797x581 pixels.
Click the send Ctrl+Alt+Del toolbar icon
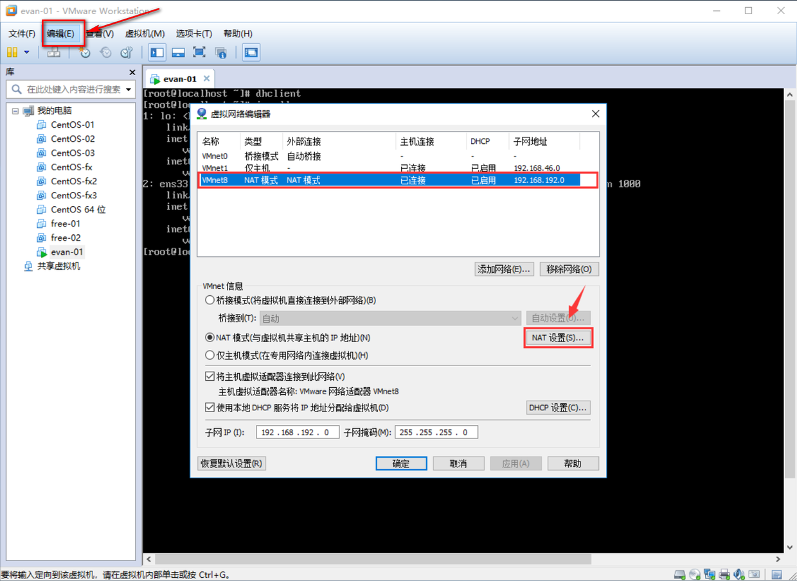54,53
